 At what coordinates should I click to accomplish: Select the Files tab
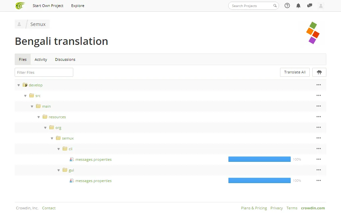[x=23, y=59]
